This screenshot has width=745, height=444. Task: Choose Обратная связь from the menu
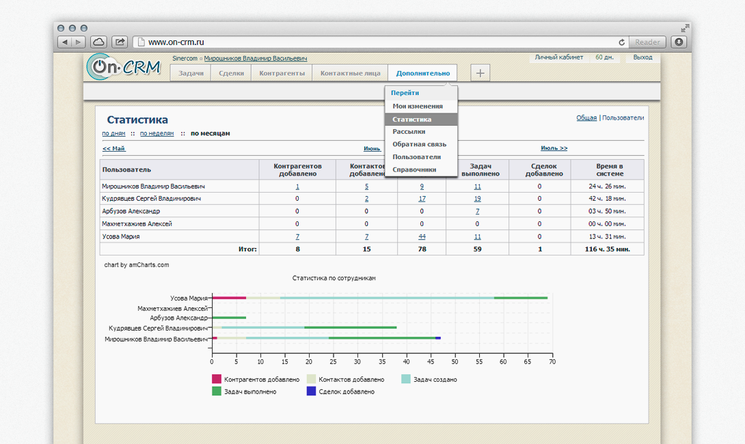pyautogui.click(x=421, y=144)
